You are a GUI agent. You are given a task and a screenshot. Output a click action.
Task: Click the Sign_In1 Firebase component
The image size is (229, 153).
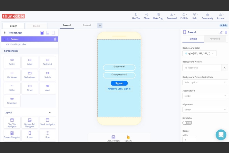click(128, 138)
